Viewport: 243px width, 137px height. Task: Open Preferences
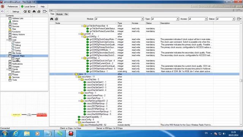pos(13,6)
